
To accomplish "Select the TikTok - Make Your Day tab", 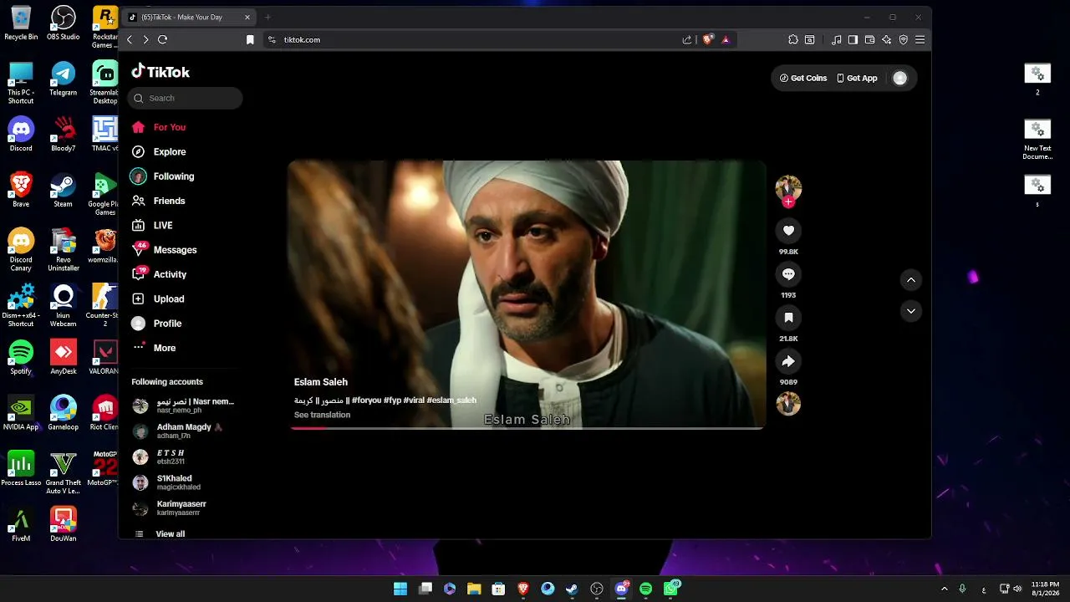I will (190, 17).
